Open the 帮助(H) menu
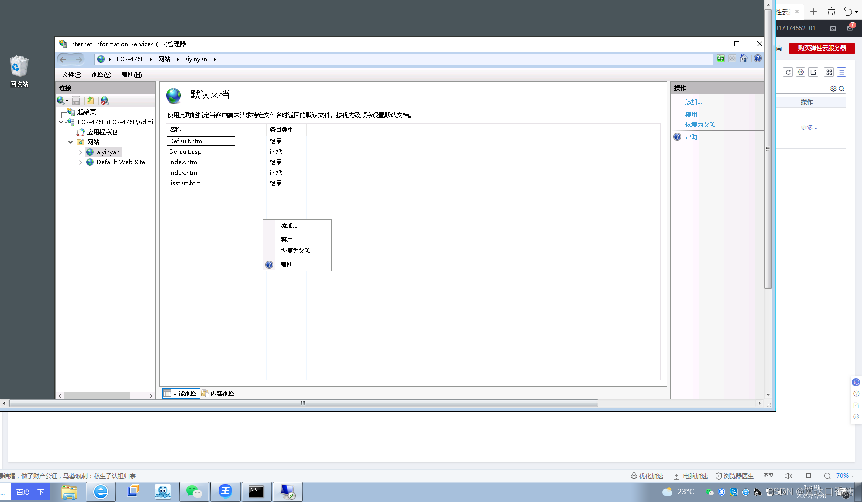 click(132, 75)
